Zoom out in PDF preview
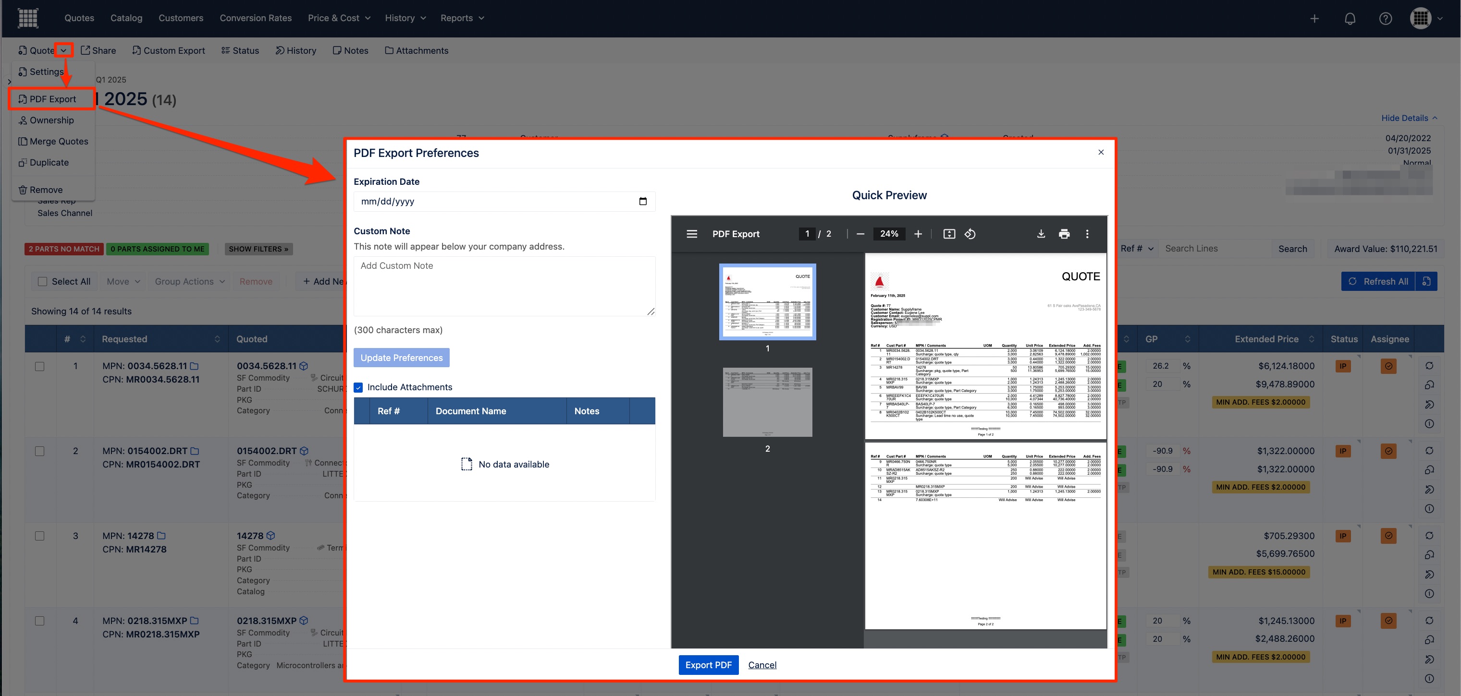The height and width of the screenshot is (696, 1461). tap(860, 234)
